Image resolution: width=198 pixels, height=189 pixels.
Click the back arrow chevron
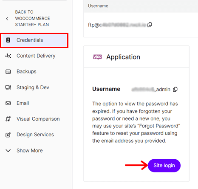(7, 19)
